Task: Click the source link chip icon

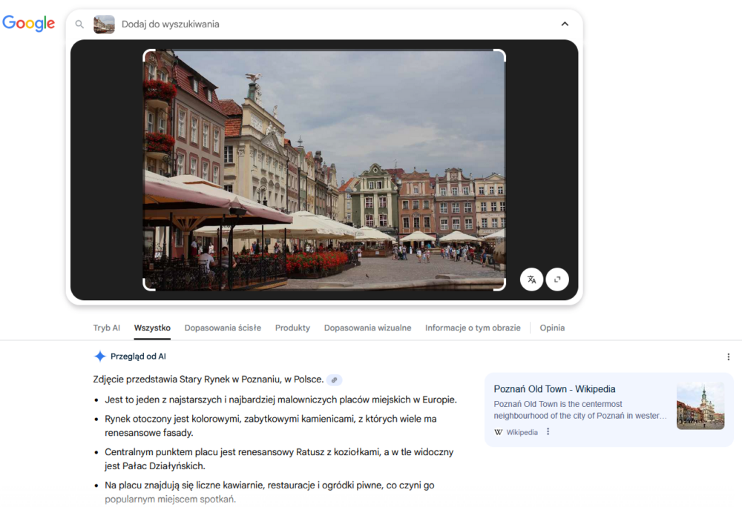Action: [x=335, y=380]
